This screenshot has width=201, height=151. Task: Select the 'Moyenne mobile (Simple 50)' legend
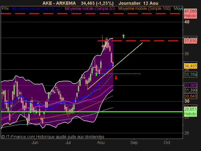[90, 9]
